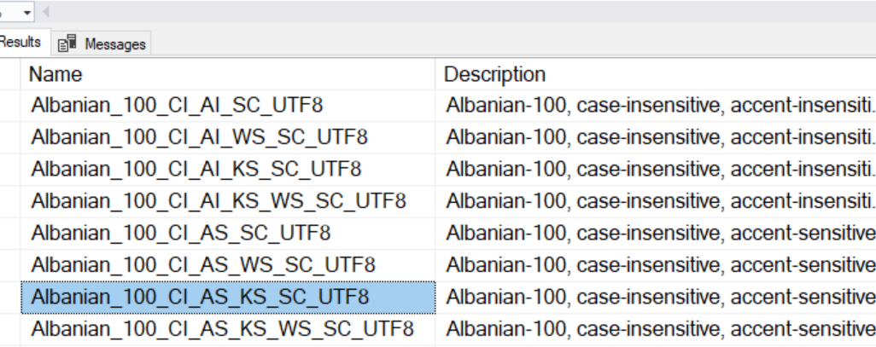Open the dropdown arrow above the Results tab

coord(27,12)
